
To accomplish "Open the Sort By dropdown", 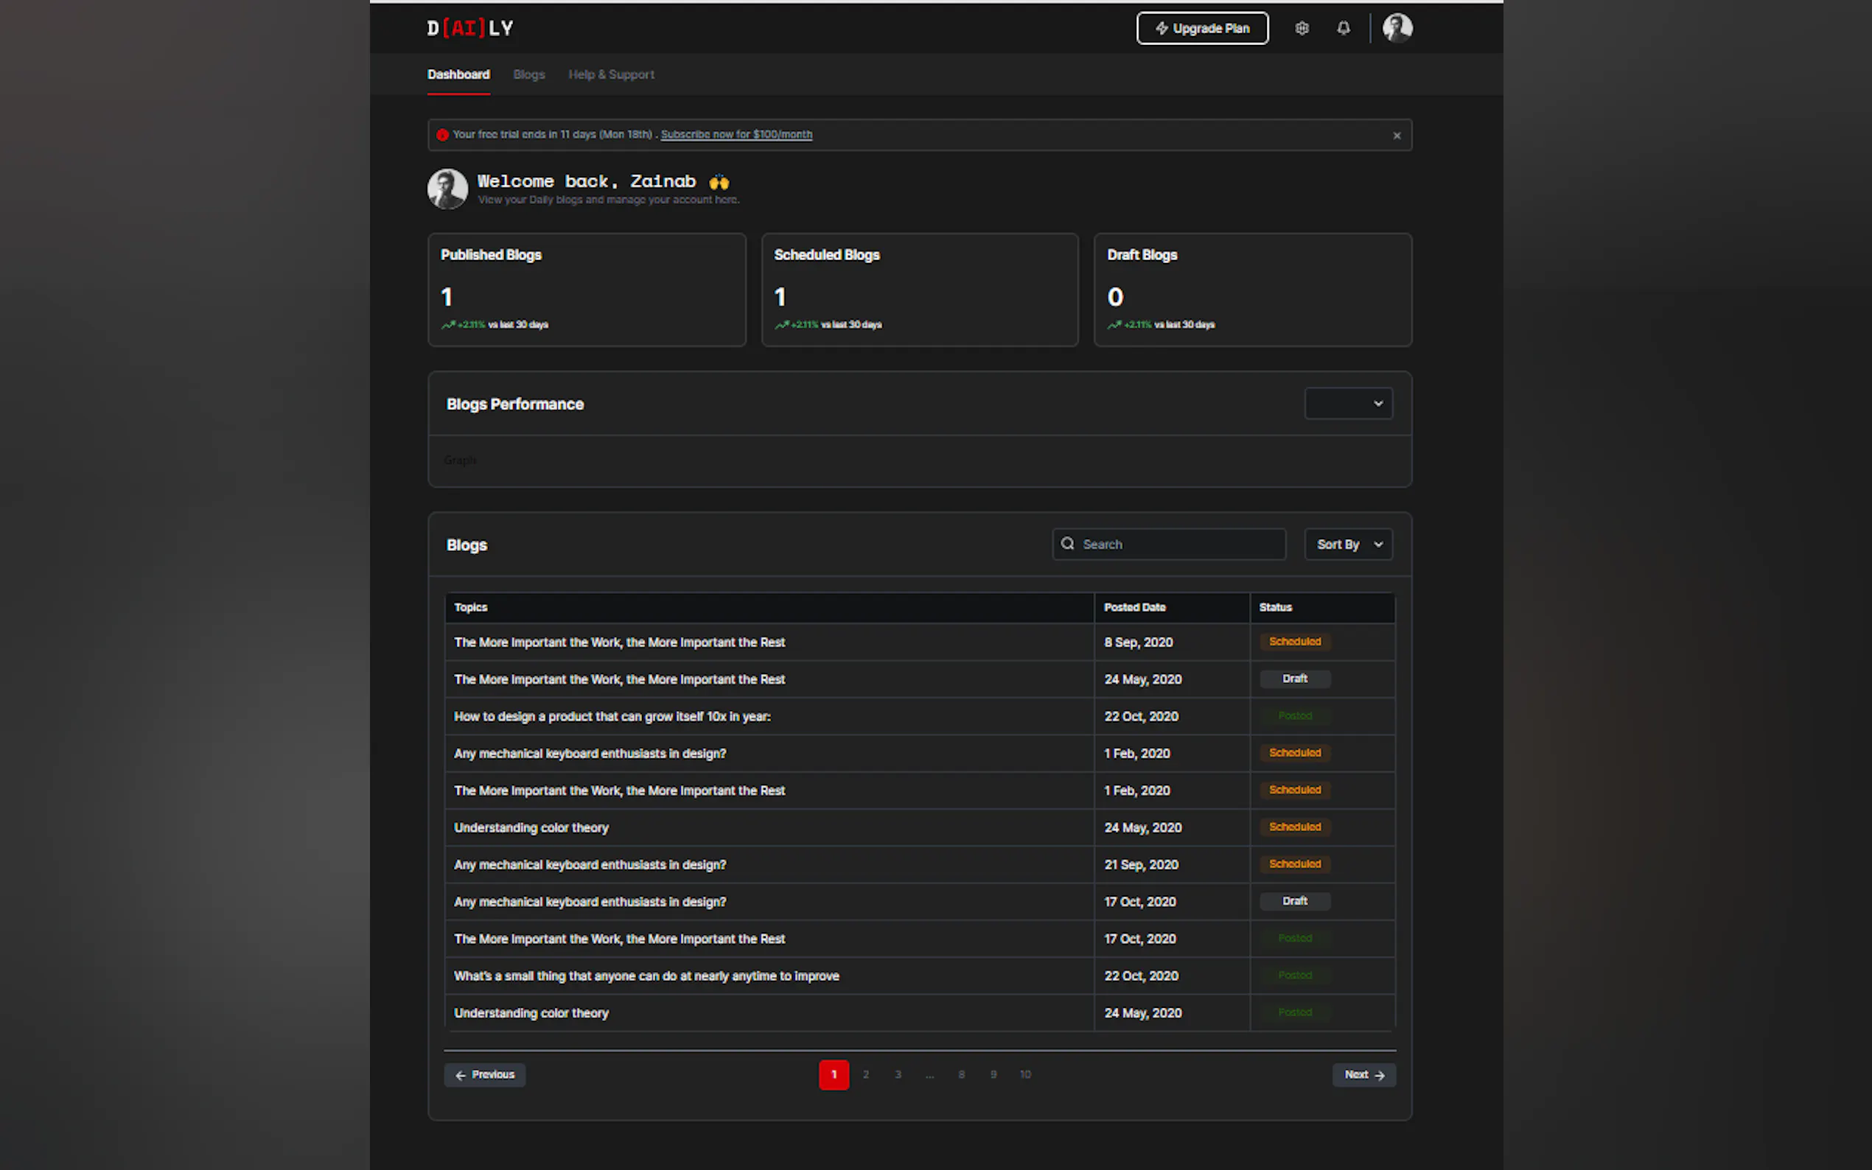I will [x=1348, y=544].
